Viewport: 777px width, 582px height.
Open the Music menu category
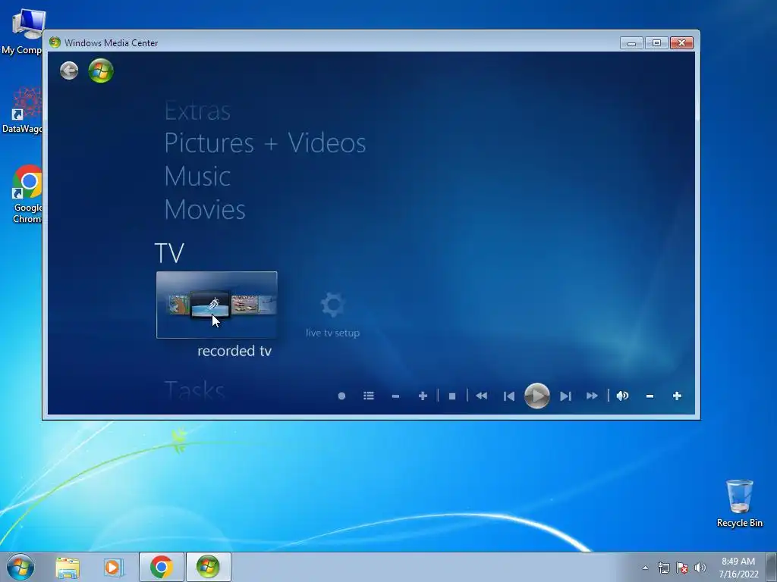(197, 176)
